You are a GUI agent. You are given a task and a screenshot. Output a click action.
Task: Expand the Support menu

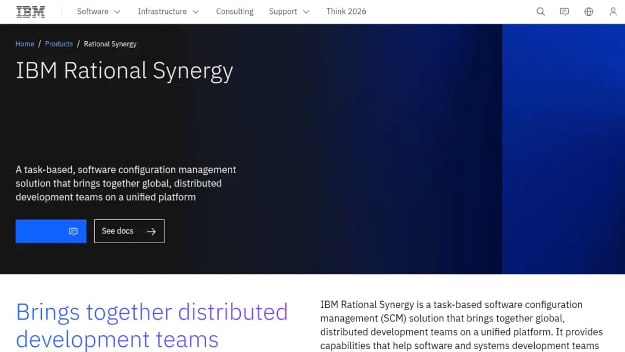(289, 12)
